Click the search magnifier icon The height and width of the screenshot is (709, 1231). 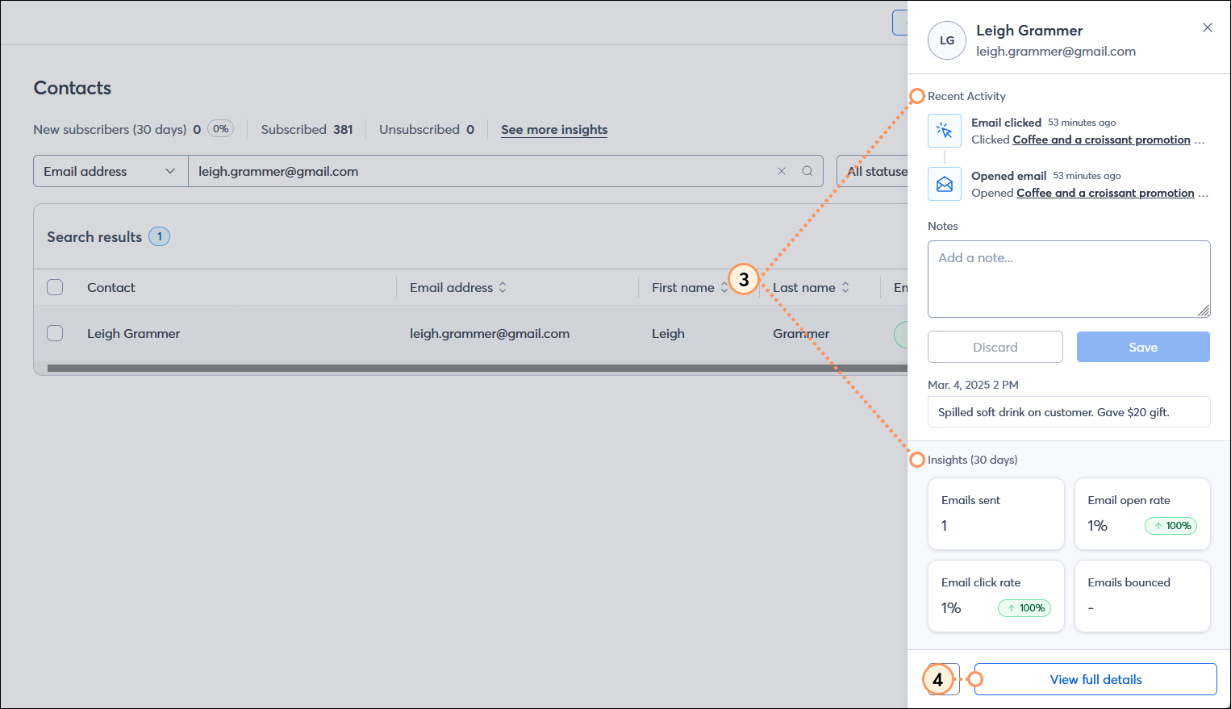807,171
